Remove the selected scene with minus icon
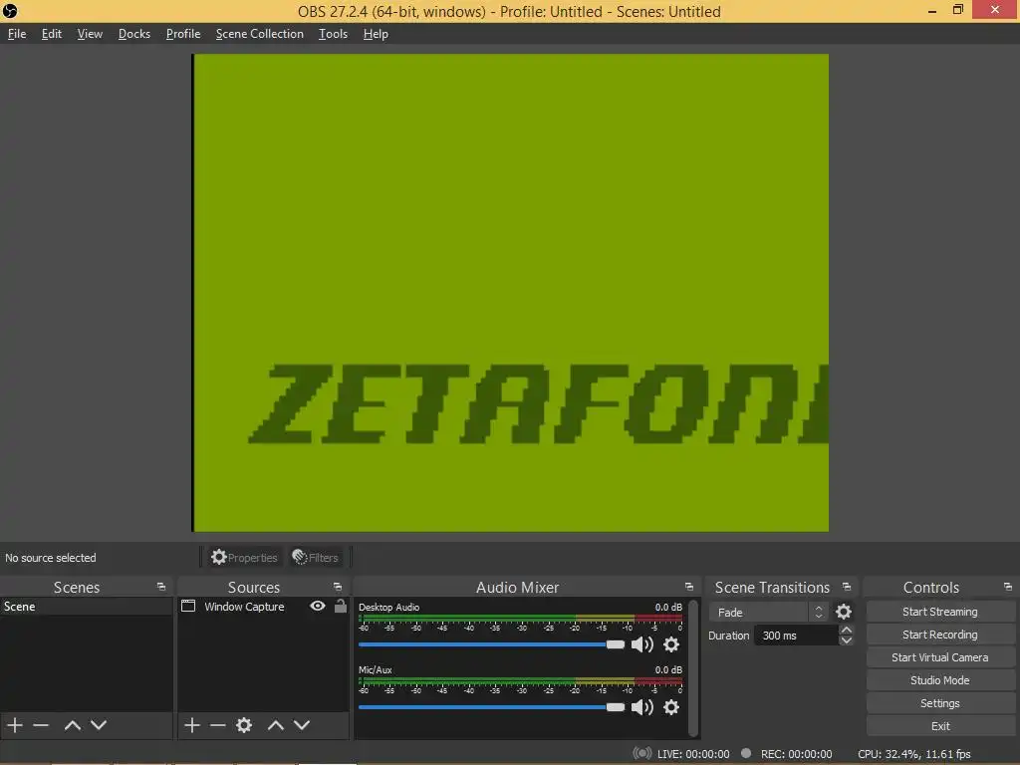1020x765 pixels. click(x=41, y=725)
